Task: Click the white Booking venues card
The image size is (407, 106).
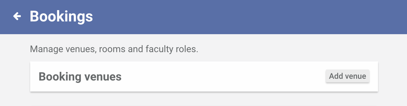Action: (x=204, y=76)
